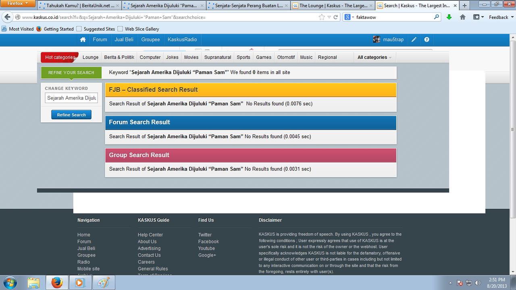Click Help Center footer link
This screenshot has height=290, width=516.
pos(150,235)
